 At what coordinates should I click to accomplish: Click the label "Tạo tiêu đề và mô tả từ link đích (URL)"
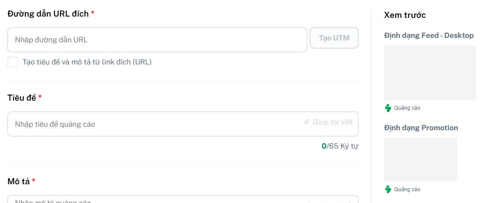coord(87,62)
